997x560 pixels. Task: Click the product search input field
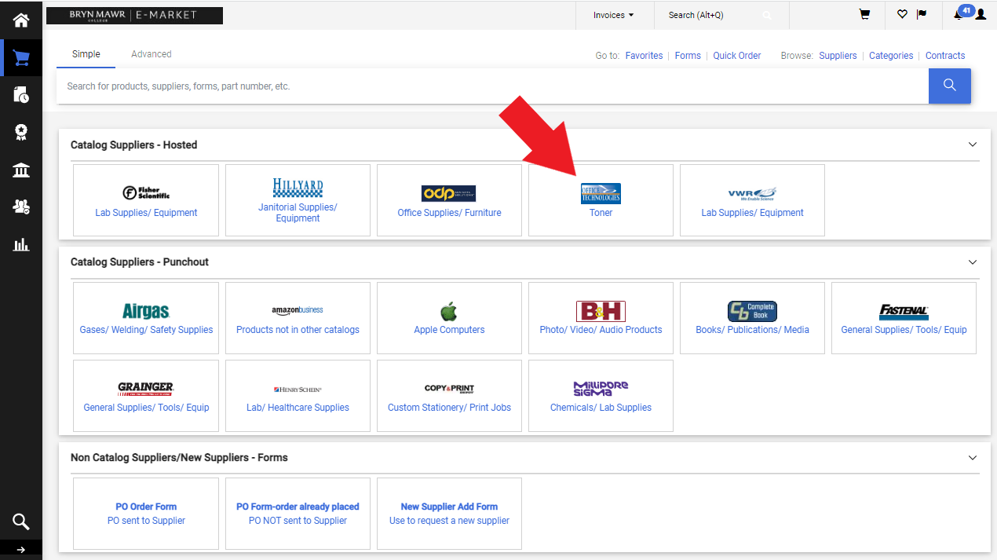pos(492,86)
